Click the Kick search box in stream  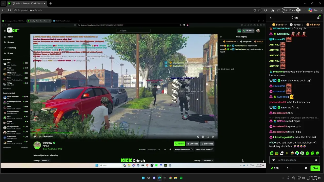[x=133, y=31]
